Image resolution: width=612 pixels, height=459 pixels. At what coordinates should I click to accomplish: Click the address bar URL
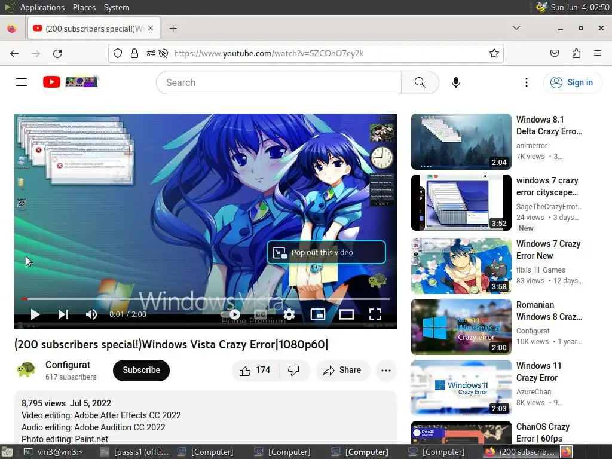268,53
